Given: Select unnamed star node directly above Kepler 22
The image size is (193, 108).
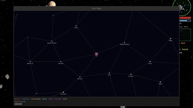Looking at the screenshot, I should 27,37.
